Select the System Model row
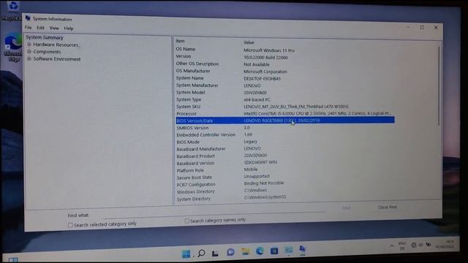The width and height of the screenshot is (468, 263). [x=285, y=93]
